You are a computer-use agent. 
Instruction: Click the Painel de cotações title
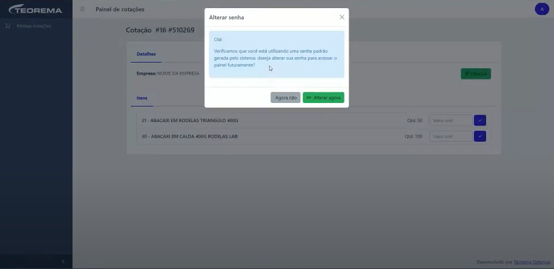[x=120, y=9]
